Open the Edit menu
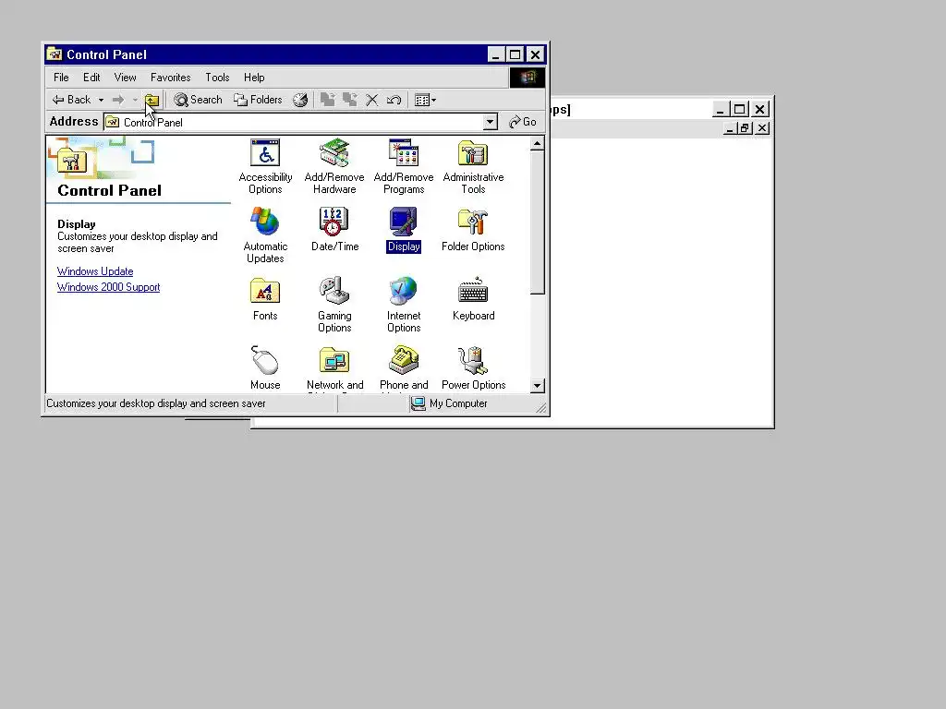946x709 pixels. coord(91,78)
